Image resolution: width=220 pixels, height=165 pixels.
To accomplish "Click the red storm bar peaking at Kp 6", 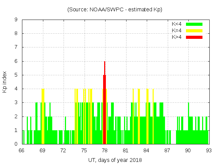I will 104,103.
